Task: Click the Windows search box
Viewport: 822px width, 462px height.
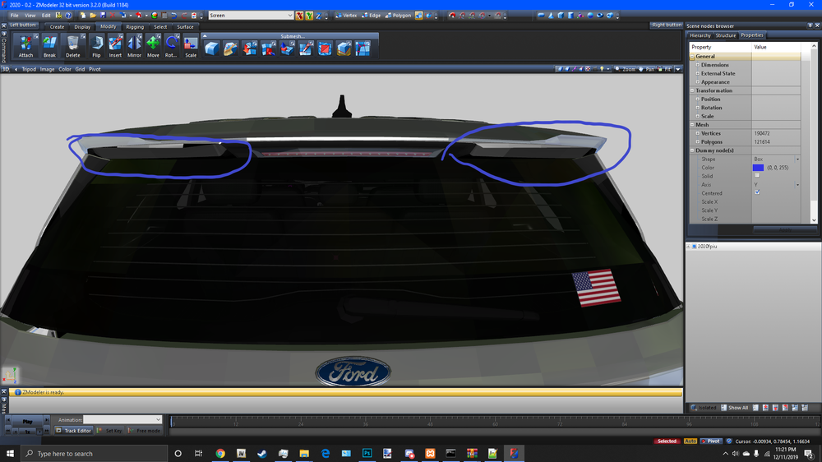Action: pos(95,454)
